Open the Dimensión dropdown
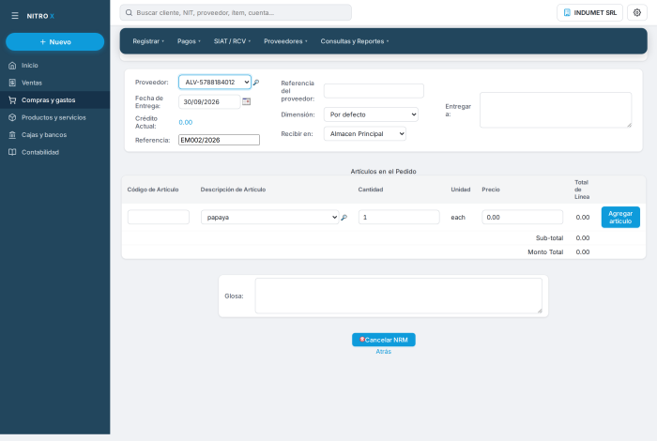The image size is (657, 441). point(371,114)
